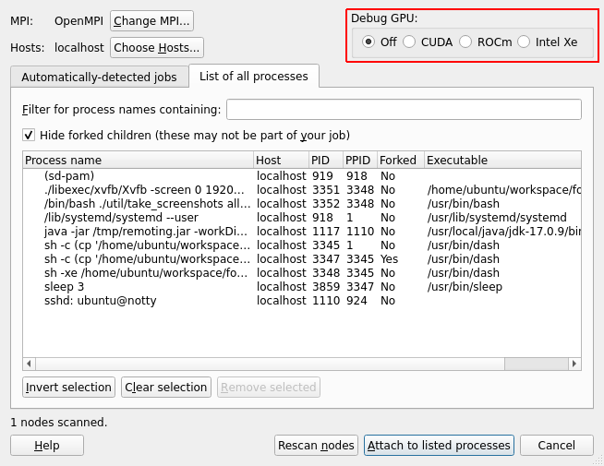Select the Off radio button for Debug GPU

click(x=368, y=42)
